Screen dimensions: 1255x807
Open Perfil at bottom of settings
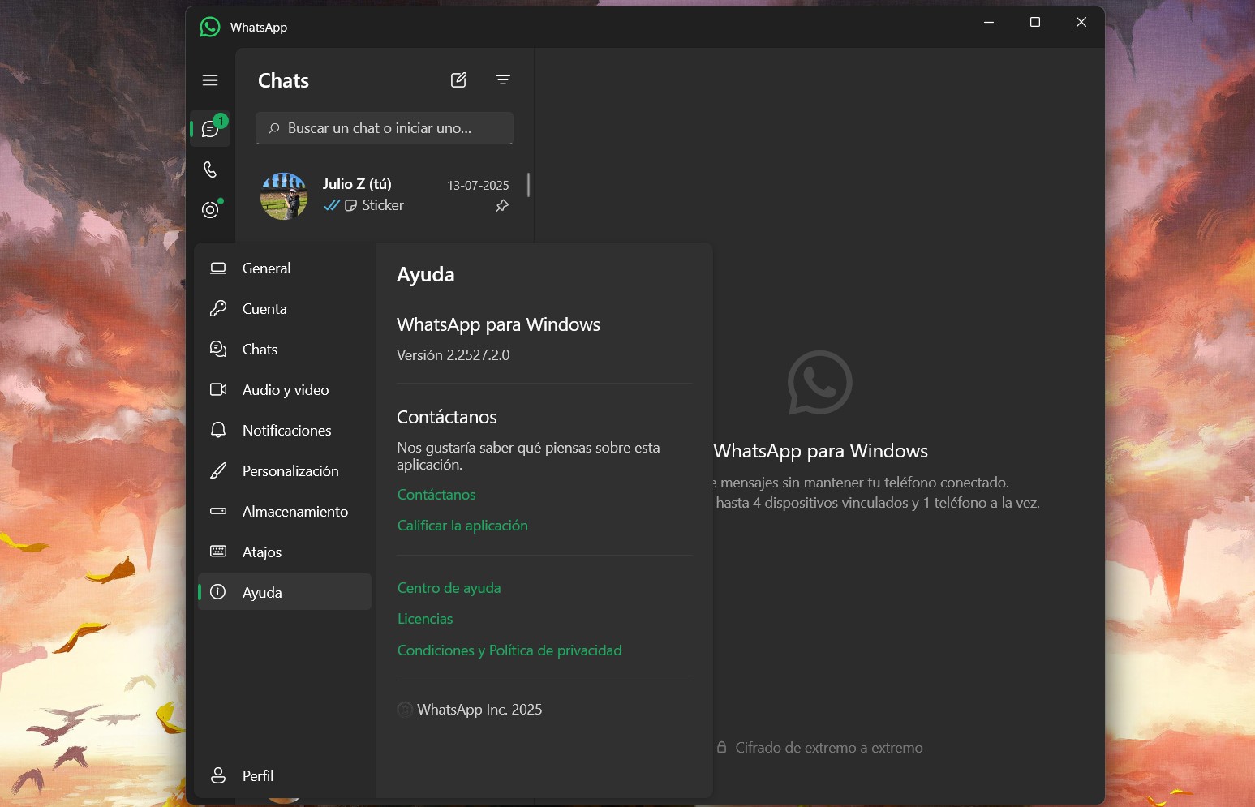(285, 776)
